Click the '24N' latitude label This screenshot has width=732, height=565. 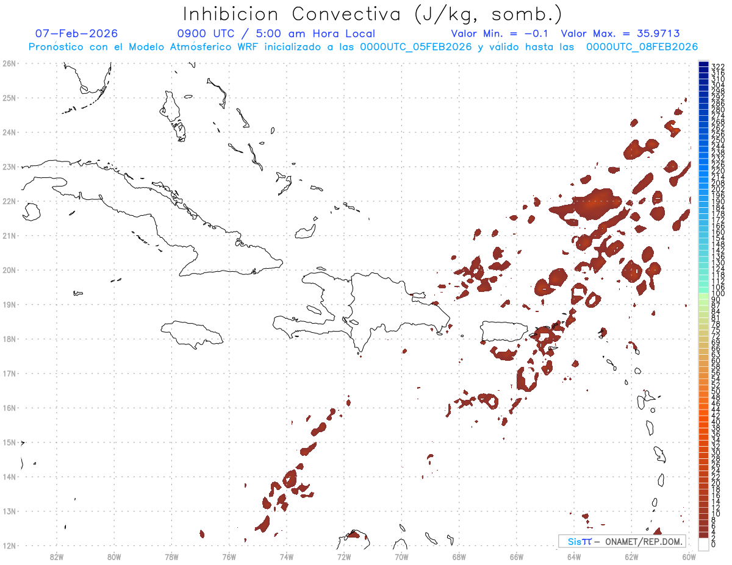pos(9,132)
